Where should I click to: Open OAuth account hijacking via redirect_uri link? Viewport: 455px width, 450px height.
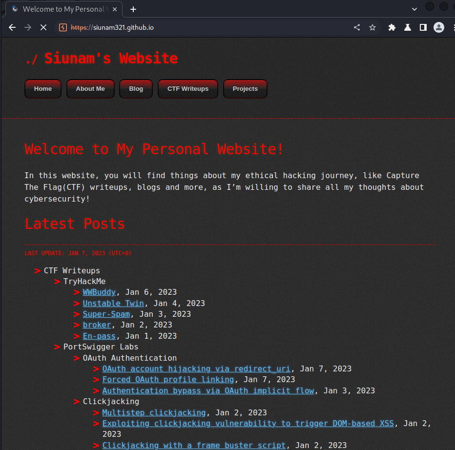click(x=196, y=369)
